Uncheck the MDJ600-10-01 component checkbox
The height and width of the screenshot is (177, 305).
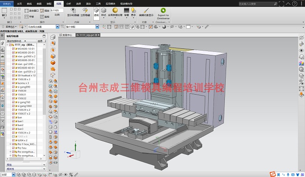[x=14, y=49]
